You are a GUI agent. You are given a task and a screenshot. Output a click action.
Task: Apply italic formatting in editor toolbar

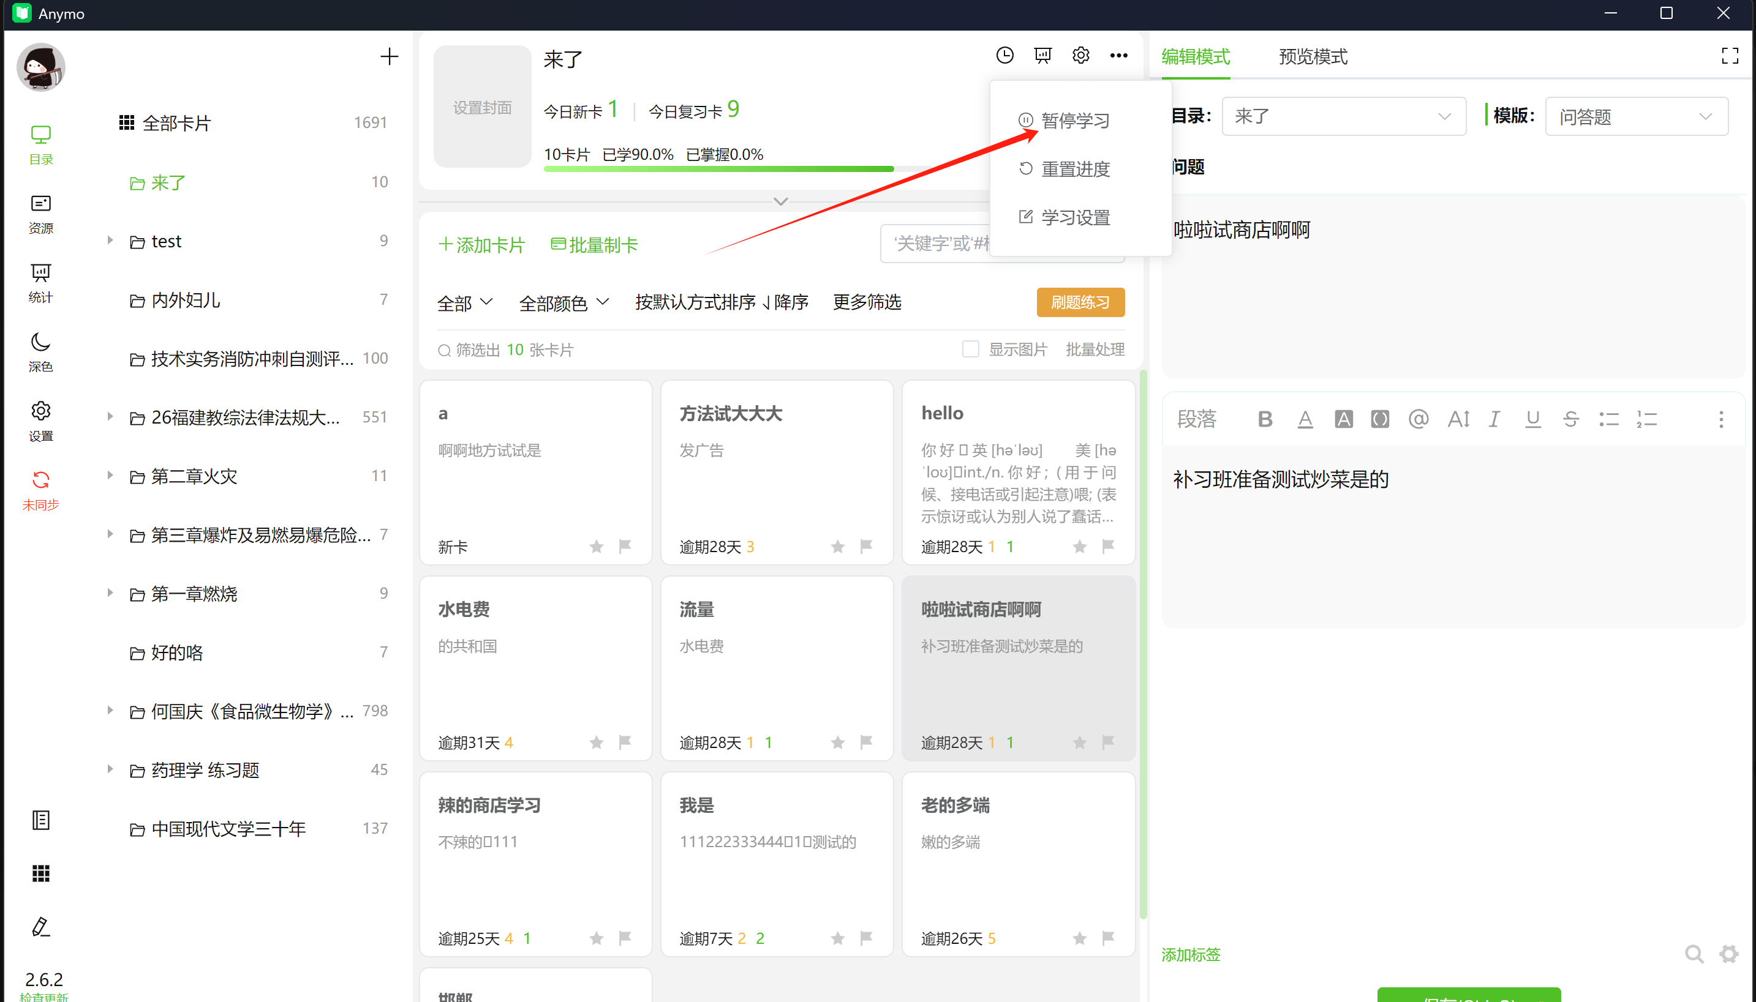pyautogui.click(x=1494, y=419)
